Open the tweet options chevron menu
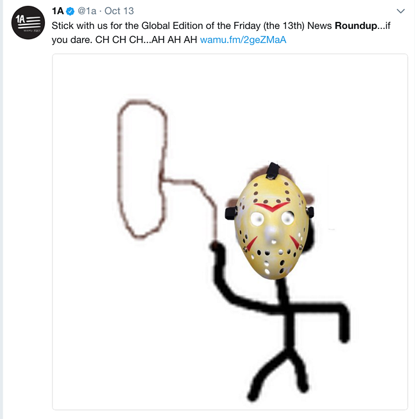Screen dimensions: 415x419 [401, 11]
